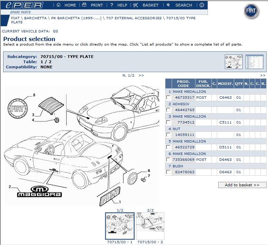Click FUR. DESCR. column header

(203, 84)
